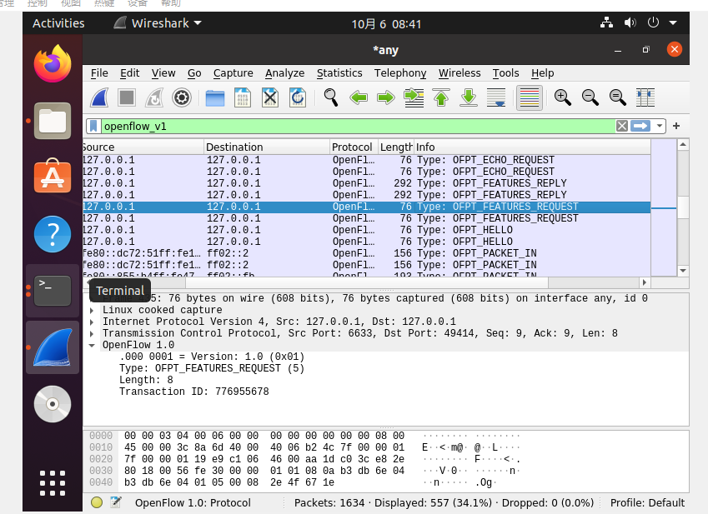Reset text to normal size
Viewport: 708px width, 514px height.
pos(618,97)
